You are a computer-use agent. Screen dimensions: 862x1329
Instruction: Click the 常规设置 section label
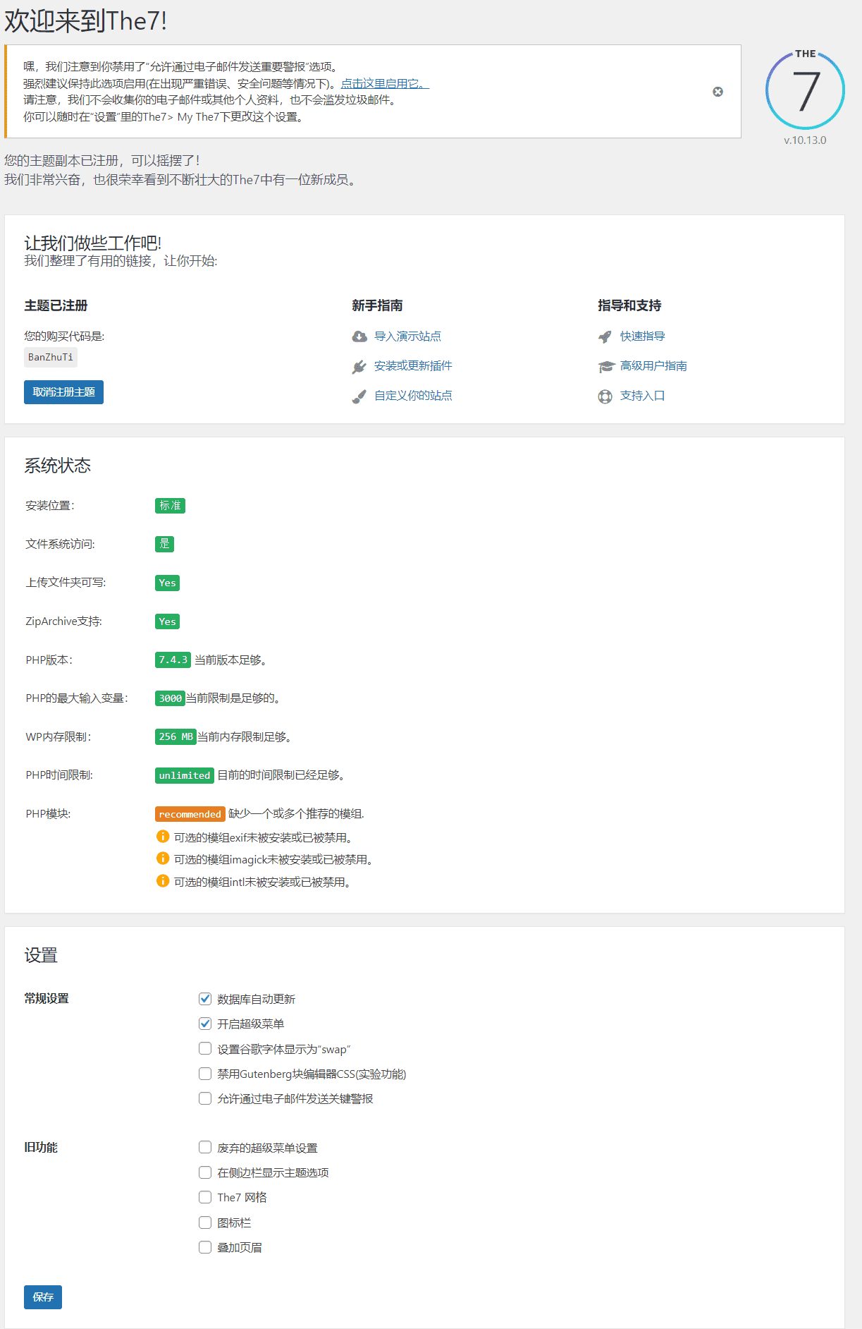[x=47, y=999]
